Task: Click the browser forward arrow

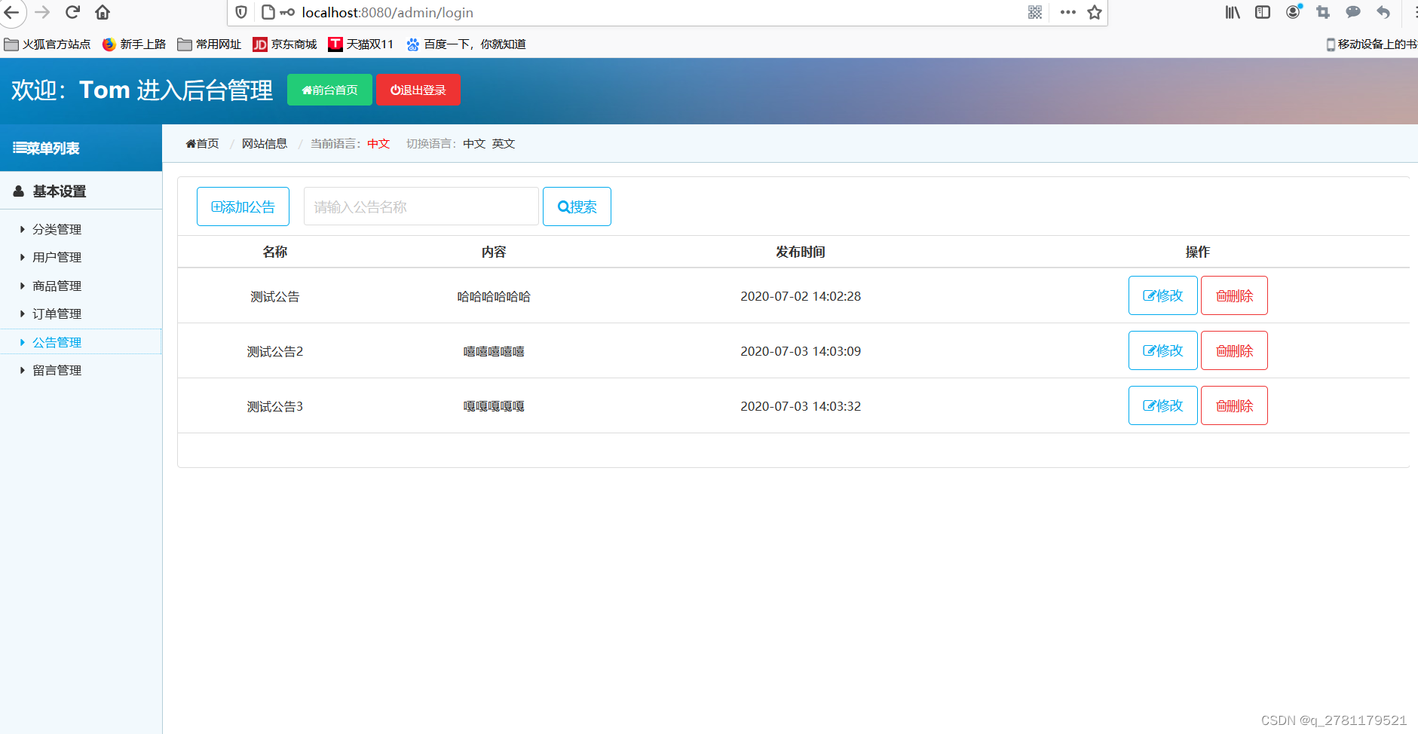Action: click(x=42, y=12)
